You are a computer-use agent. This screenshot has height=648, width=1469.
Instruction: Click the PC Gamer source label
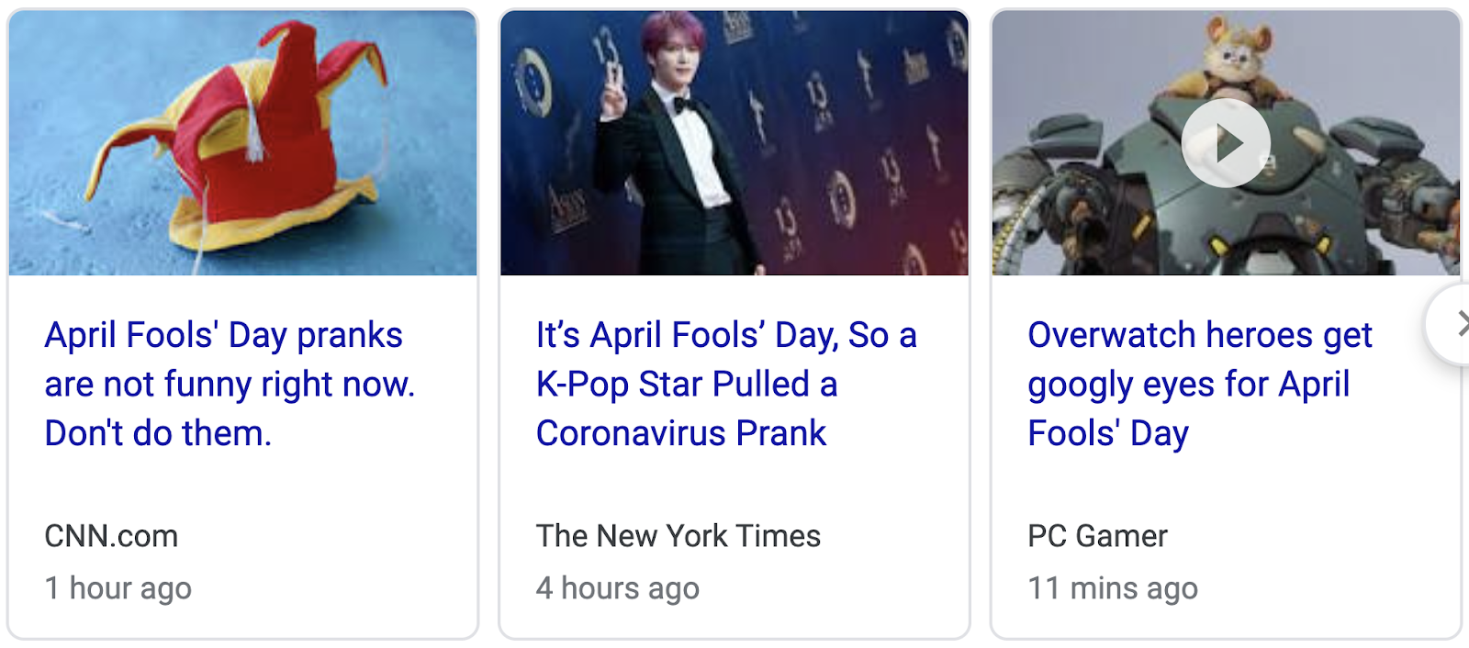click(x=1097, y=536)
